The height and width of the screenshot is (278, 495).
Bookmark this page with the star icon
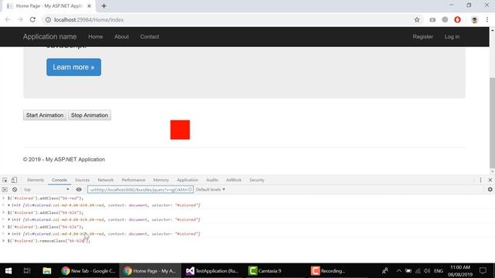417,19
